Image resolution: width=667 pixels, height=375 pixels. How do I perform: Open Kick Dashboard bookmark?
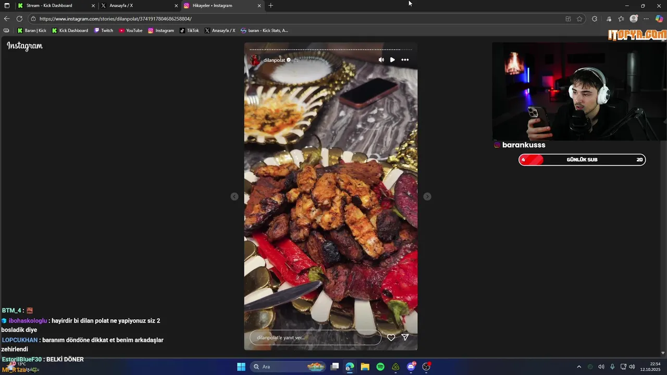click(x=70, y=31)
